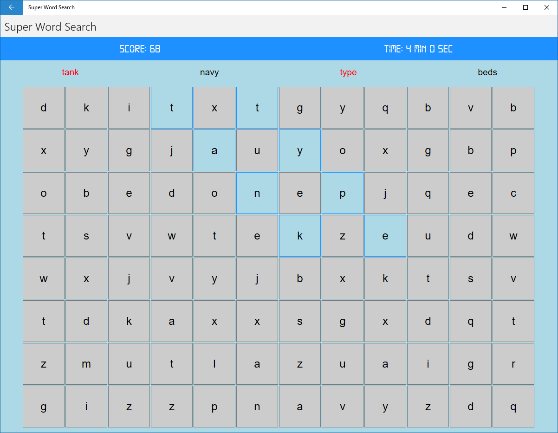Pick the 'y' tile in the bottom row
558x433 pixels.
tap(385, 407)
